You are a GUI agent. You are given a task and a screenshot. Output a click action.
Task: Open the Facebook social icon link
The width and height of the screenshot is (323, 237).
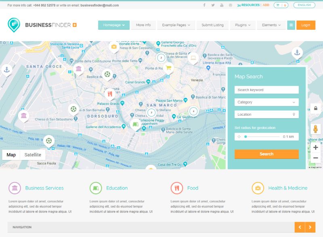(204, 5)
